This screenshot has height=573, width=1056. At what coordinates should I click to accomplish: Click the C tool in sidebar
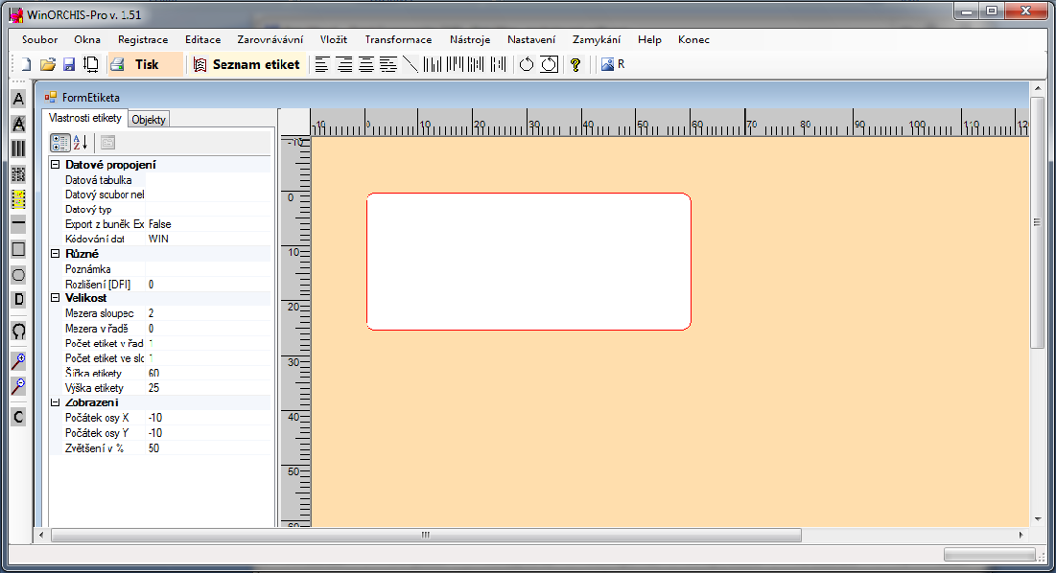pos(19,417)
